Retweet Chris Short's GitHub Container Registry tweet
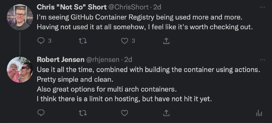This screenshot has height=123, width=272. point(83,41)
